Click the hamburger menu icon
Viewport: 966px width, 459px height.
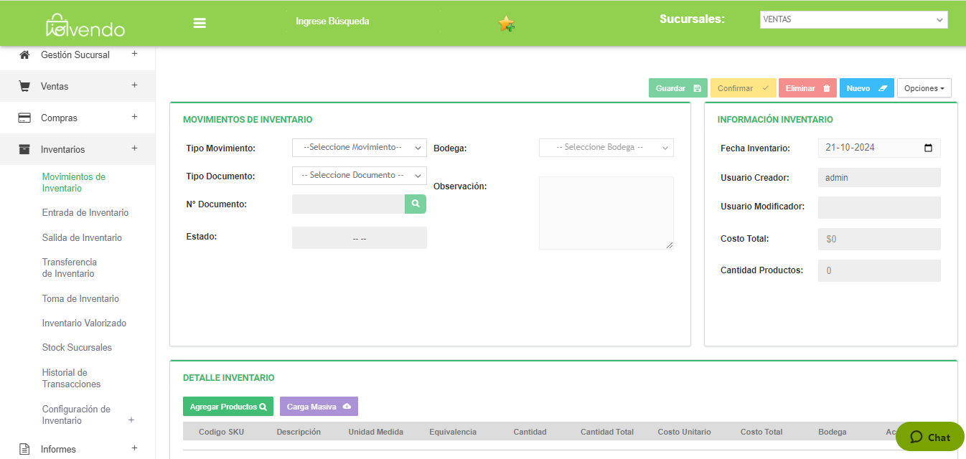200,23
